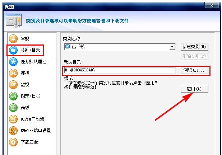Image resolution: width=222 pixels, height=155 pixels.
Task: Select the 图形/日志 chart icon
Action: (x=13, y=96)
